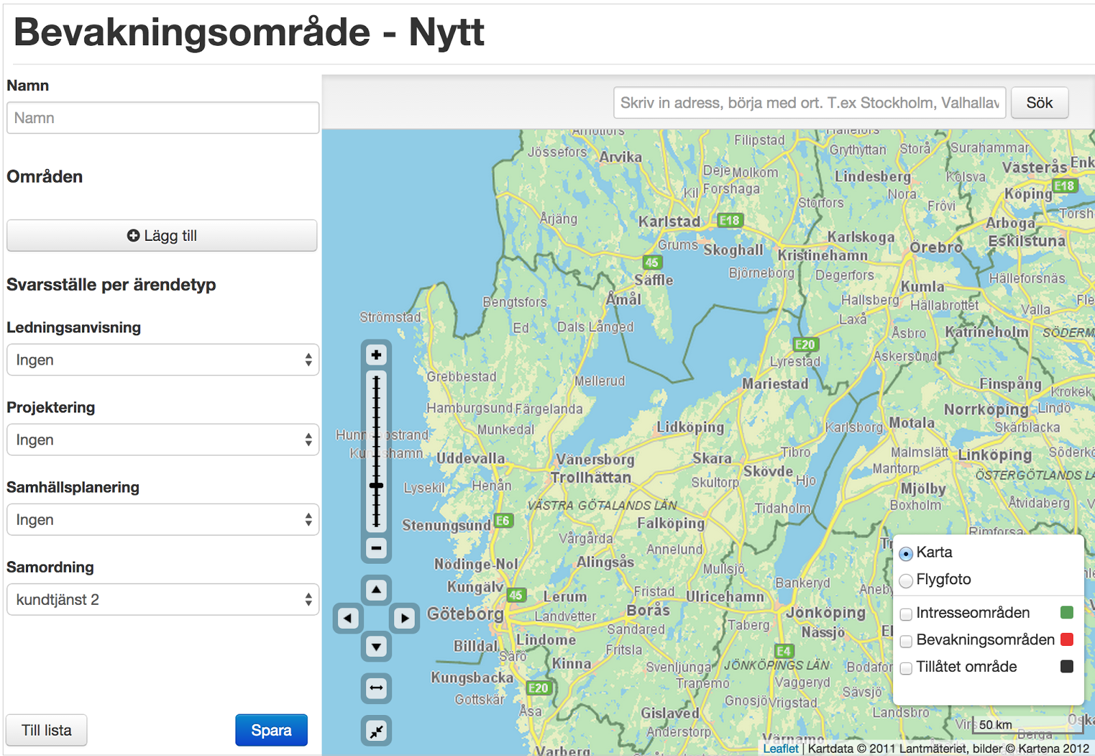Click the diagonal collapse arrows map button
This screenshot has height=756, width=1095.
pyautogui.click(x=376, y=731)
